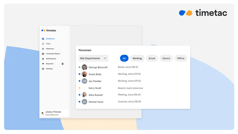Open Timesheet Report menu item
This screenshot has height=134, width=238.
coord(53,54)
